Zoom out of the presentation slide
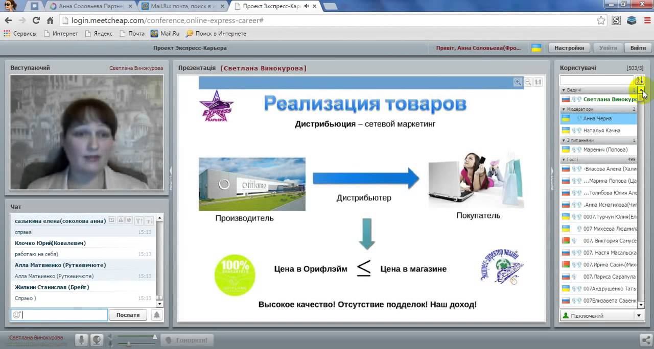654x349 pixels. coord(528,82)
